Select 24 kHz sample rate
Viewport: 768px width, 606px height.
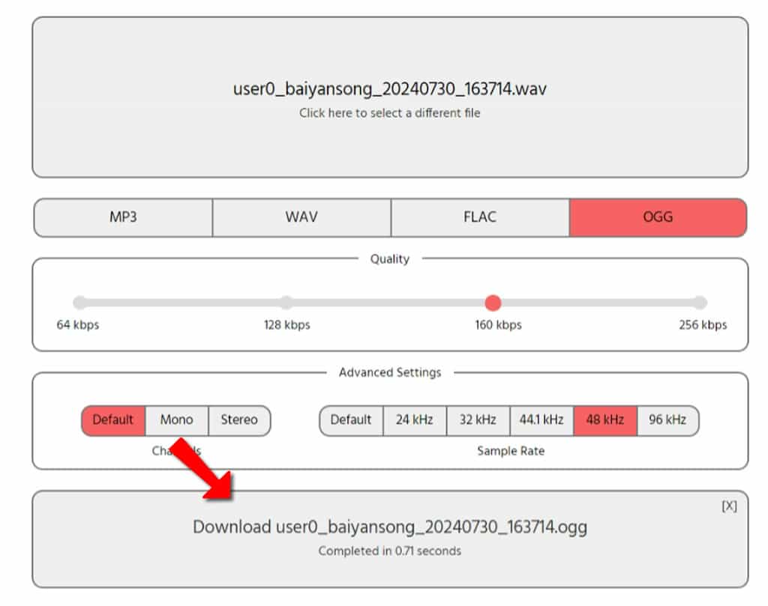coord(414,420)
